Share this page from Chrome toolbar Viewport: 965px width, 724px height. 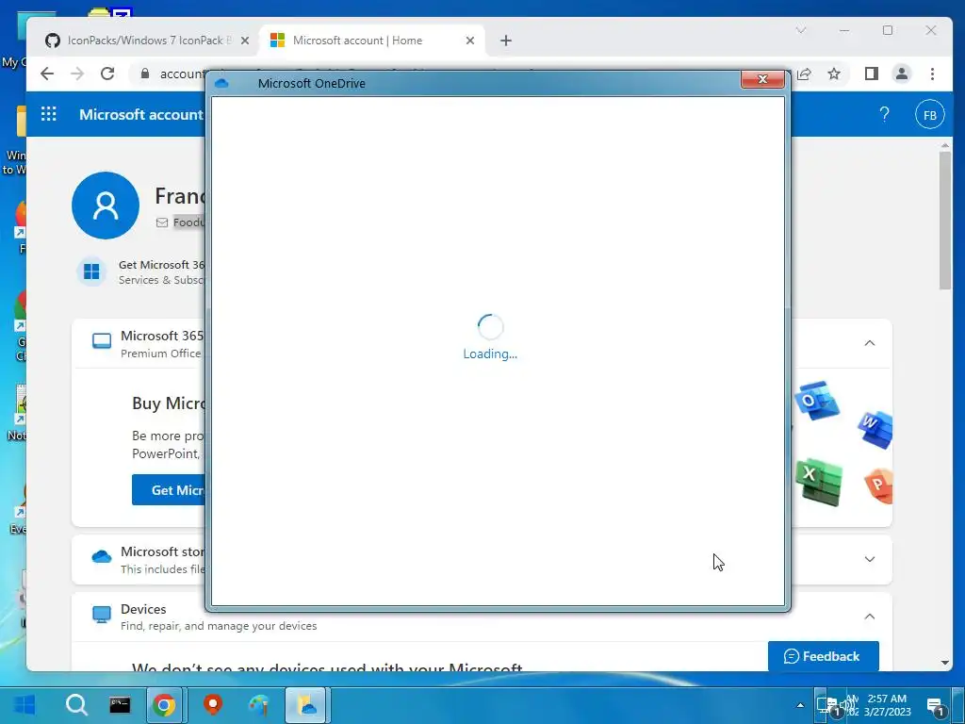pyautogui.click(x=804, y=74)
